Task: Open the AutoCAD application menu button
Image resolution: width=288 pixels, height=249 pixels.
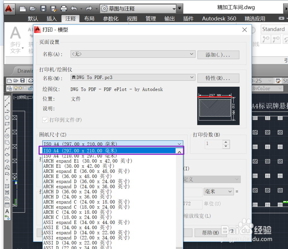Action: point(9,9)
